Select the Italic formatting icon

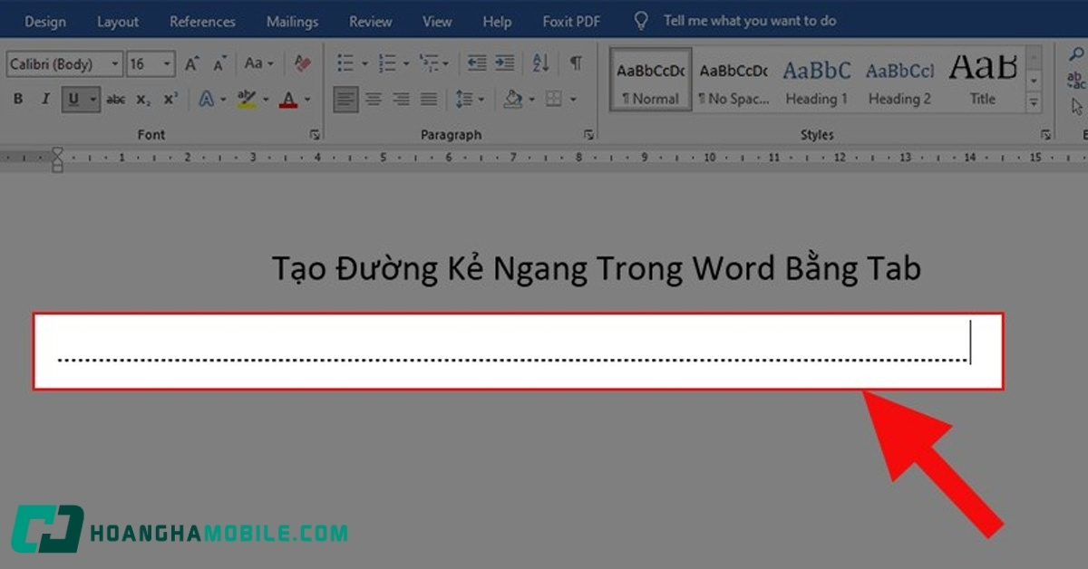[45, 99]
